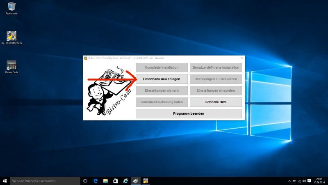This screenshot has height=185, width=328.
Task: Click Rechnungen zurücksetzen button
Action: coord(216,79)
